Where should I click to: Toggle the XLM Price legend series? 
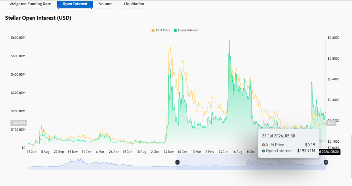pyautogui.click(x=161, y=30)
